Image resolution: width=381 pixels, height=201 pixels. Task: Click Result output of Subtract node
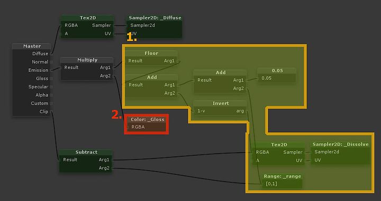[70, 160]
